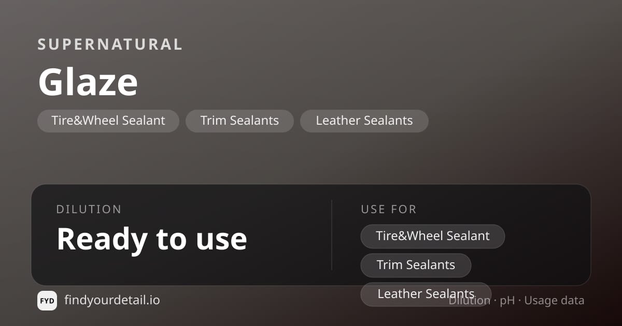
Task: Select the top Leather Sealants tag
Action: 364,121
